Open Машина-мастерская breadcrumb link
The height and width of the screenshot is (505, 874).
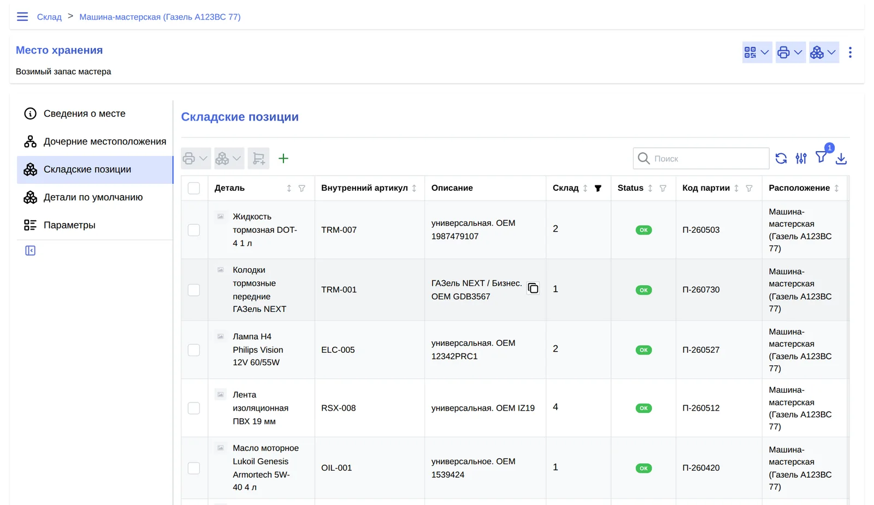coord(160,17)
